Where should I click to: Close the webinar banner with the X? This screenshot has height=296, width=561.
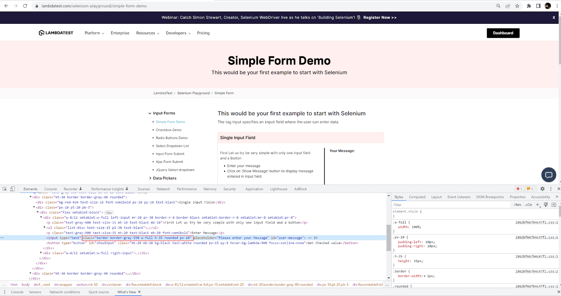point(554,18)
